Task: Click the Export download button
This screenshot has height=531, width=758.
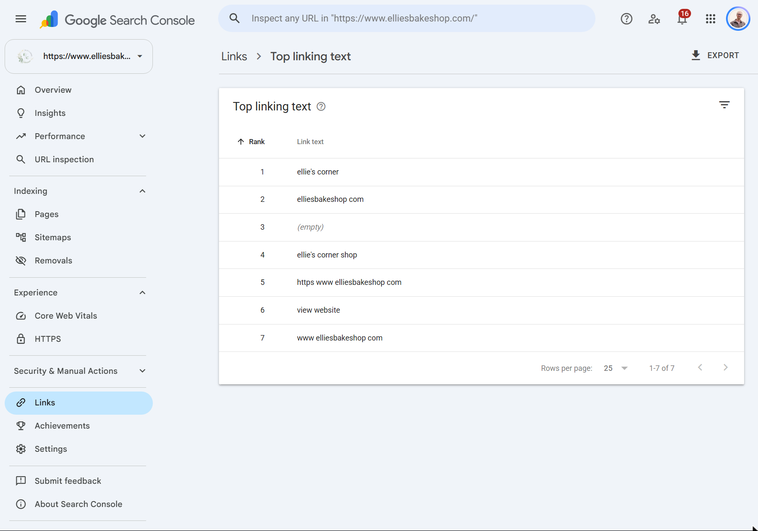Action: tap(715, 55)
